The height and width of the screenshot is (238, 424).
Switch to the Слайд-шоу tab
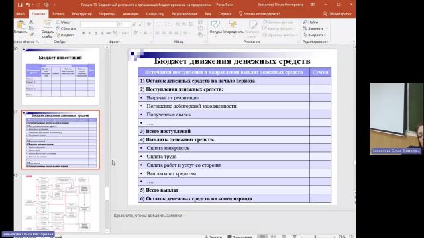tap(155, 14)
